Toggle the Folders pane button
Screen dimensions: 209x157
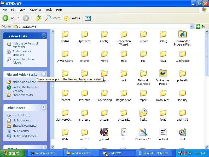point(72,18)
